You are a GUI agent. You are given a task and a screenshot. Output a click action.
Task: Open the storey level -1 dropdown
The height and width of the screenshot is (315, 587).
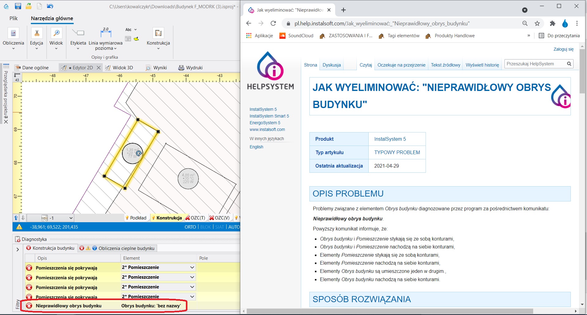coord(71,218)
